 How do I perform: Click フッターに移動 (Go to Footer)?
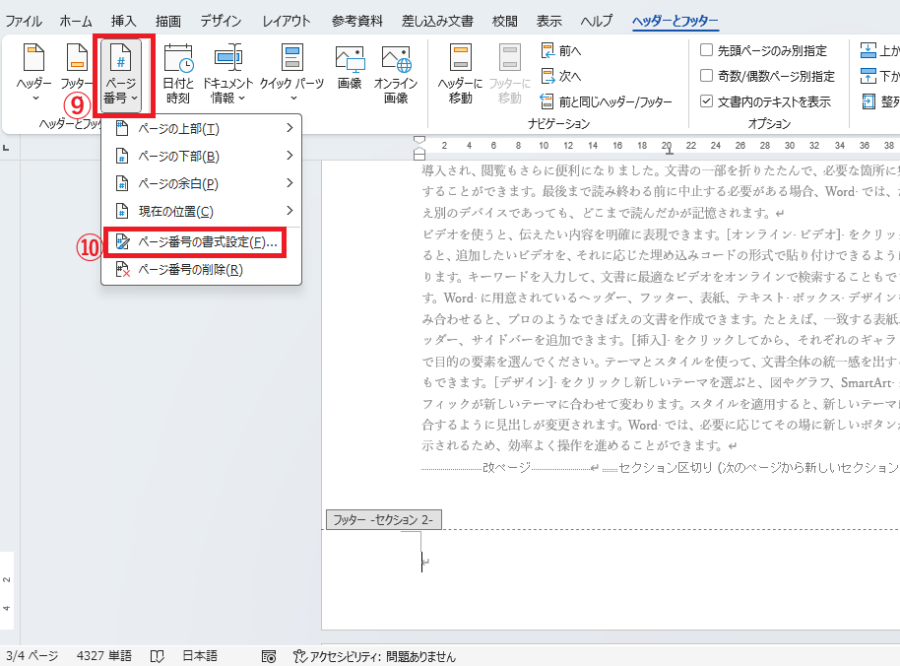point(510,74)
